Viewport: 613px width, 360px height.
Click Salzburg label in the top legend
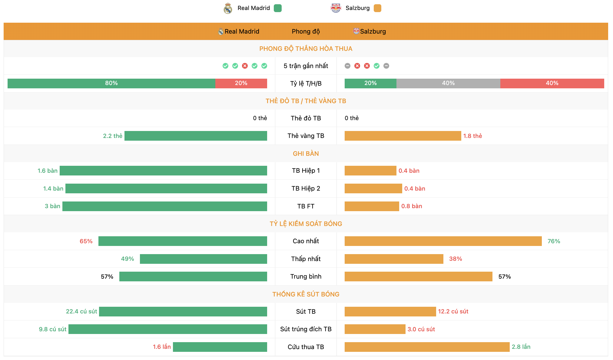pos(357,8)
